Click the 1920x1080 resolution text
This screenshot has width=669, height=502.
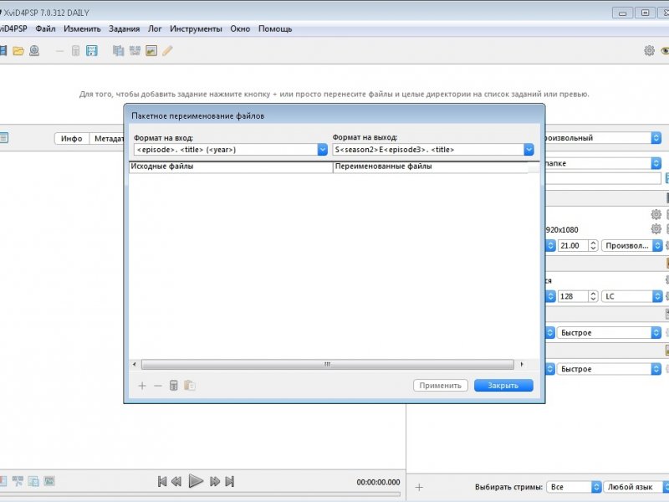pyautogui.click(x=561, y=229)
